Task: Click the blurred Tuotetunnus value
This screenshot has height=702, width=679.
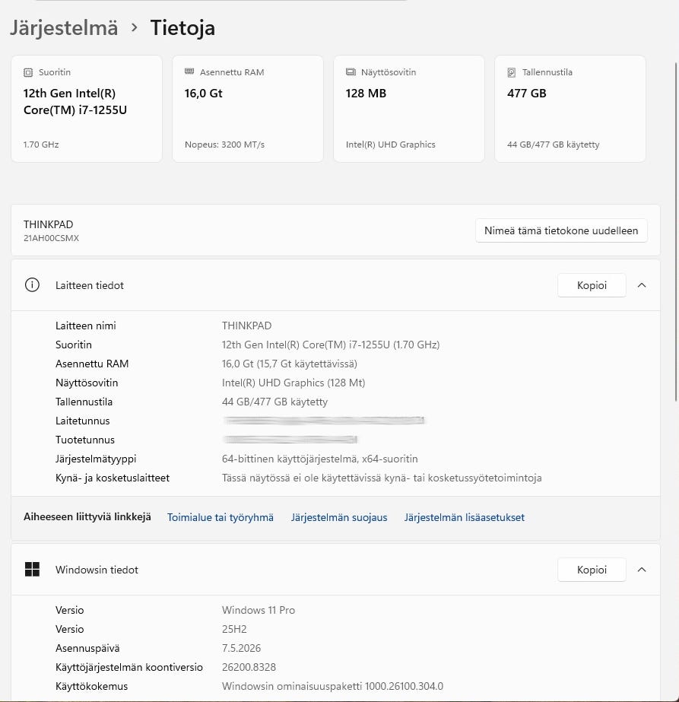Action: tap(290, 439)
